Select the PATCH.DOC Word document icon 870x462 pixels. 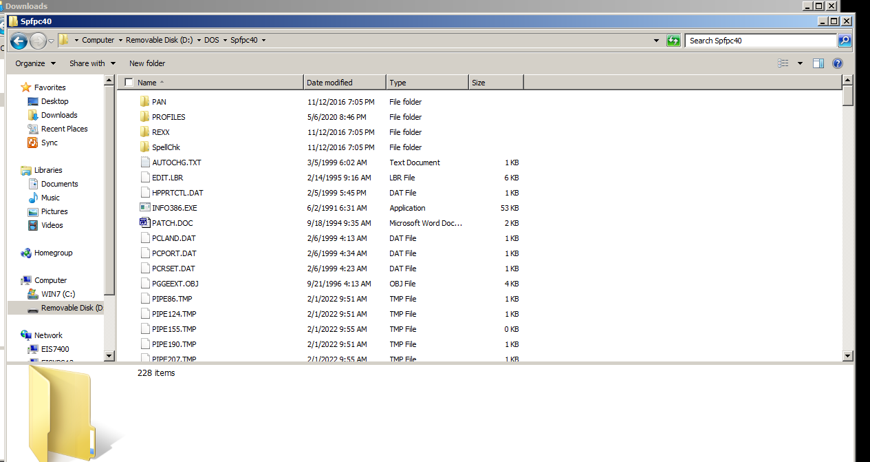click(144, 223)
